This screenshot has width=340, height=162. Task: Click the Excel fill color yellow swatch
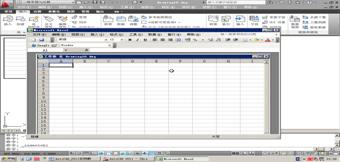click(x=257, y=40)
